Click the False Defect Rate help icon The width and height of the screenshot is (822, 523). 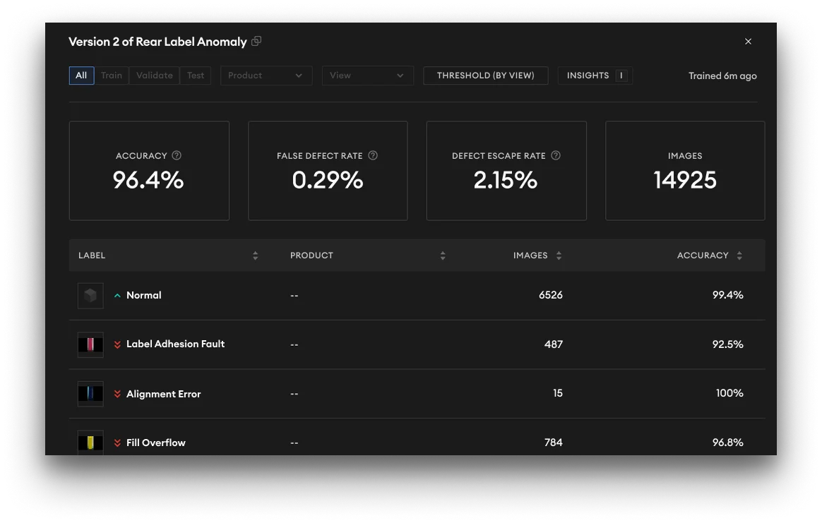(x=374, y=155)
